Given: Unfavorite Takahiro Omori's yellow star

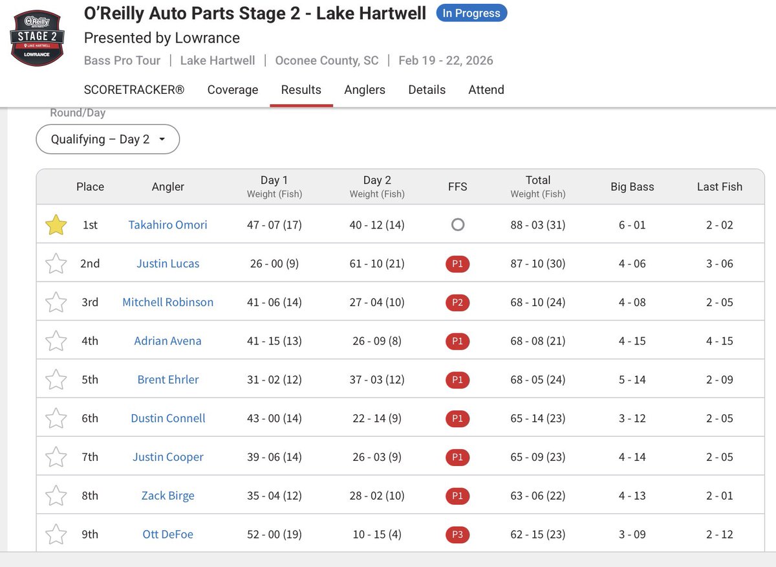Looking at the screenshot, I should pos(56,225).
